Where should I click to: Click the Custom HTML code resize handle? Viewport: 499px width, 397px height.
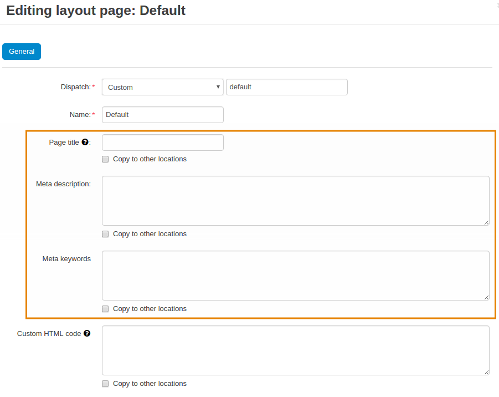487,373
